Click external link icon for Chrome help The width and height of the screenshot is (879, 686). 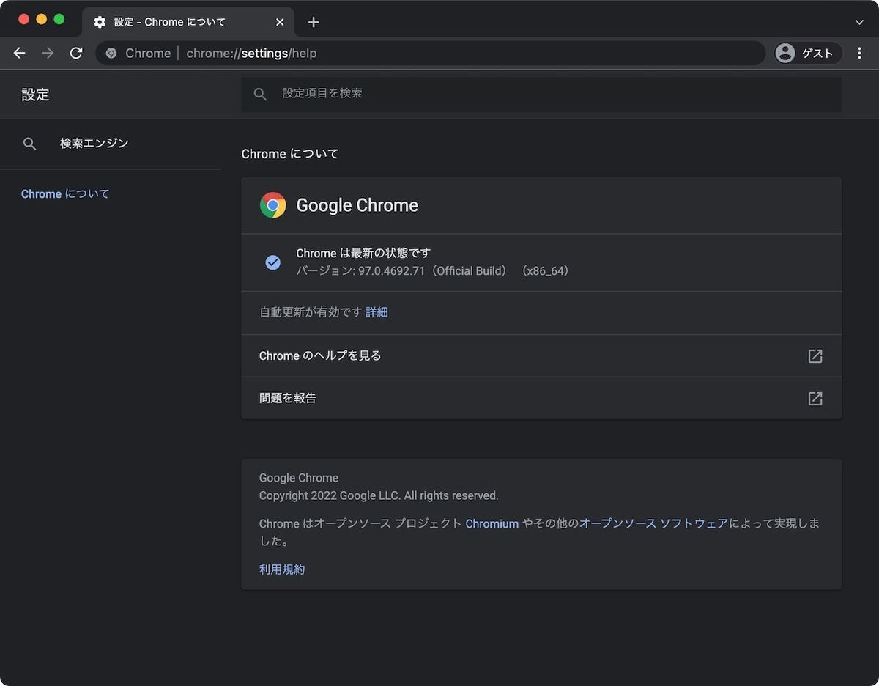[815, 356]
